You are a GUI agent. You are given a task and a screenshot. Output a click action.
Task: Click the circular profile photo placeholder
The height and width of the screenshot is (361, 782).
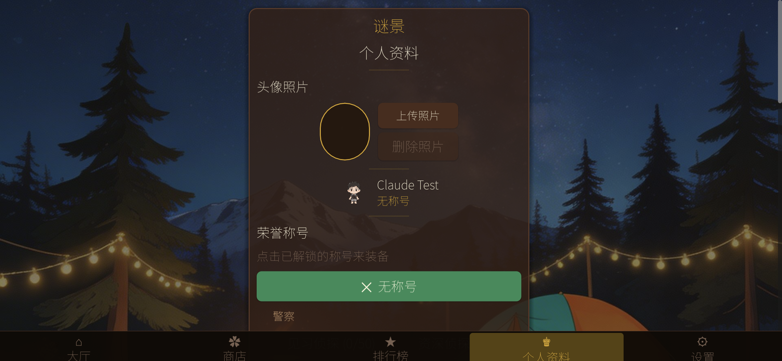click(x=345, y=131)
